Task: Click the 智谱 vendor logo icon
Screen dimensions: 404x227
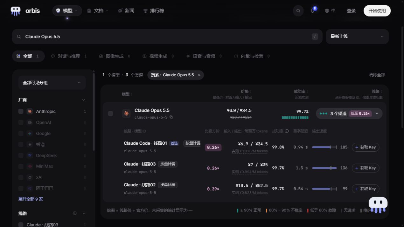Action: point(30,144)
